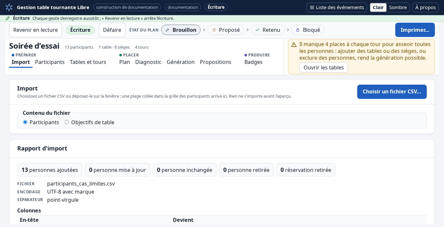Viewport: 444px width, 227px height.
Task: Click the 0 personne mise à jour stat
Action: coord(117,170)
